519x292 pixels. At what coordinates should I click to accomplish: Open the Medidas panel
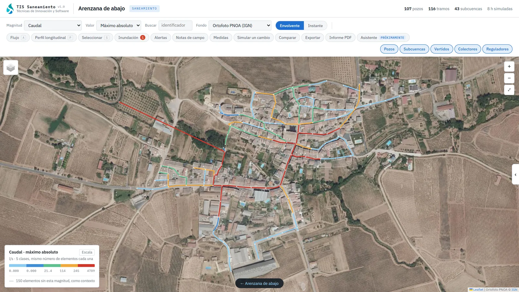click(221, 38)
